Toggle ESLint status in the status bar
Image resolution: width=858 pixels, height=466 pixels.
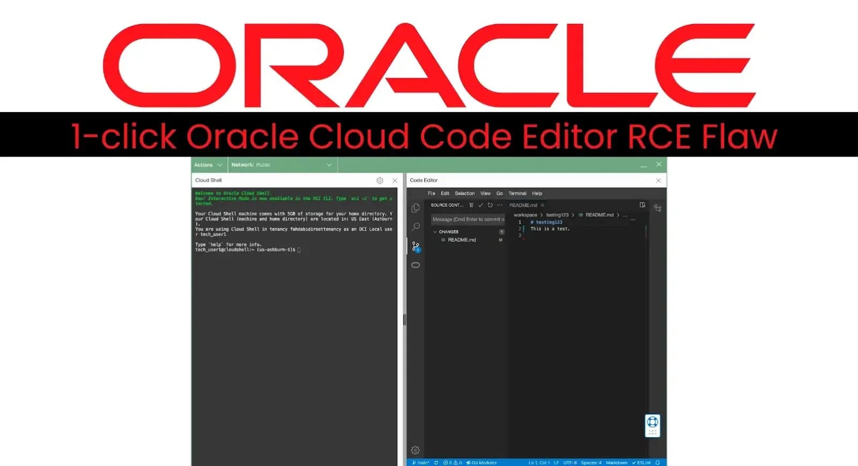(x=641, y=462)
